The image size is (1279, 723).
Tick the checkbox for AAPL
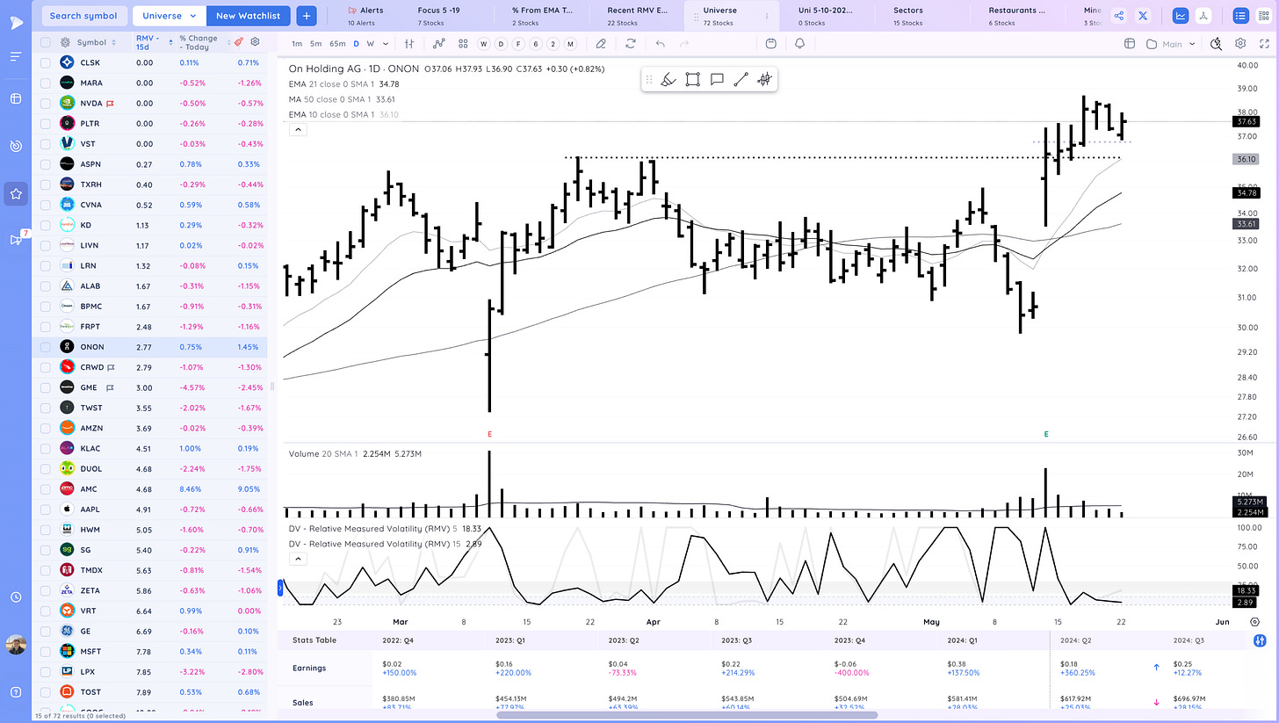45,509
